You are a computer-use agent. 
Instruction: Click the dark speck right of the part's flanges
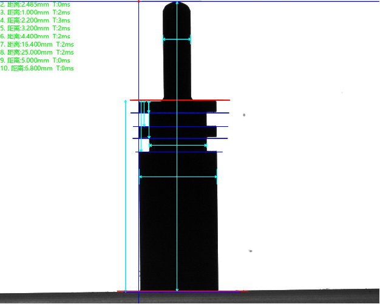click(244, 114)
